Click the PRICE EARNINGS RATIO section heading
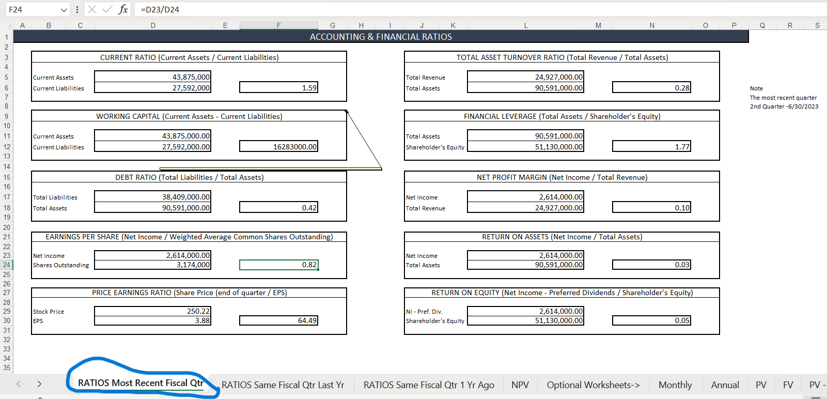 (189, 293)
